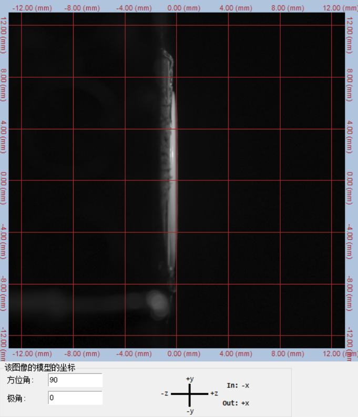Click the -y axis label
358x417 pixels.
(190, 411)
